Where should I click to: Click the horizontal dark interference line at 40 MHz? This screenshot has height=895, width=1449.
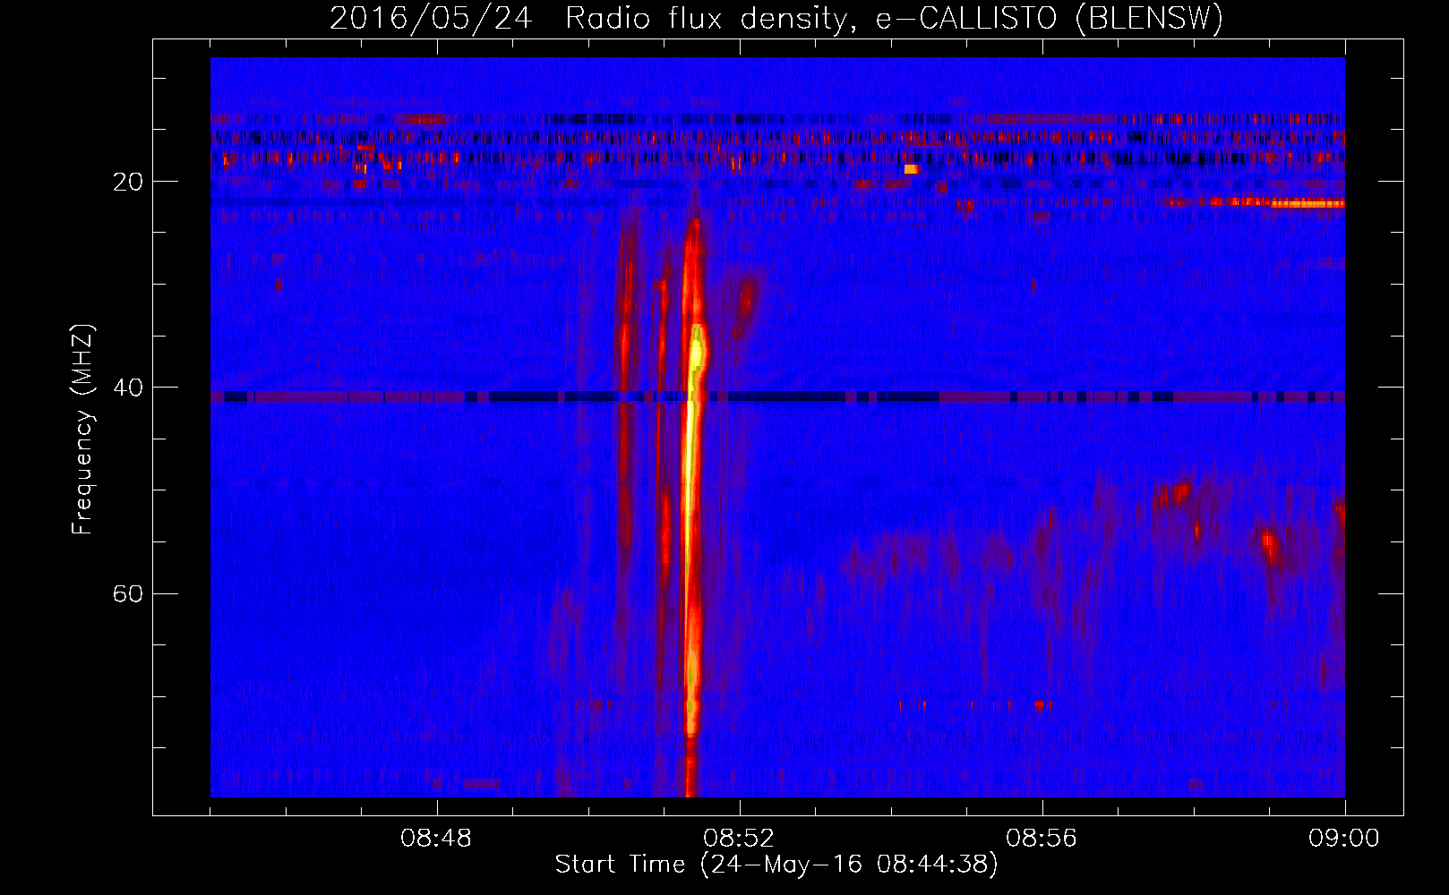[x=777, y=396]
